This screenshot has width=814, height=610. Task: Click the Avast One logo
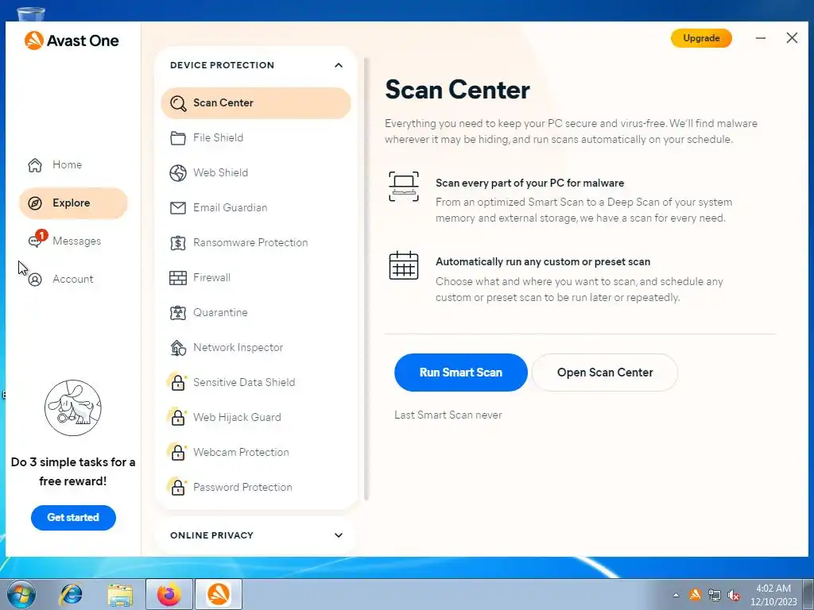click(x=72, y=41)
